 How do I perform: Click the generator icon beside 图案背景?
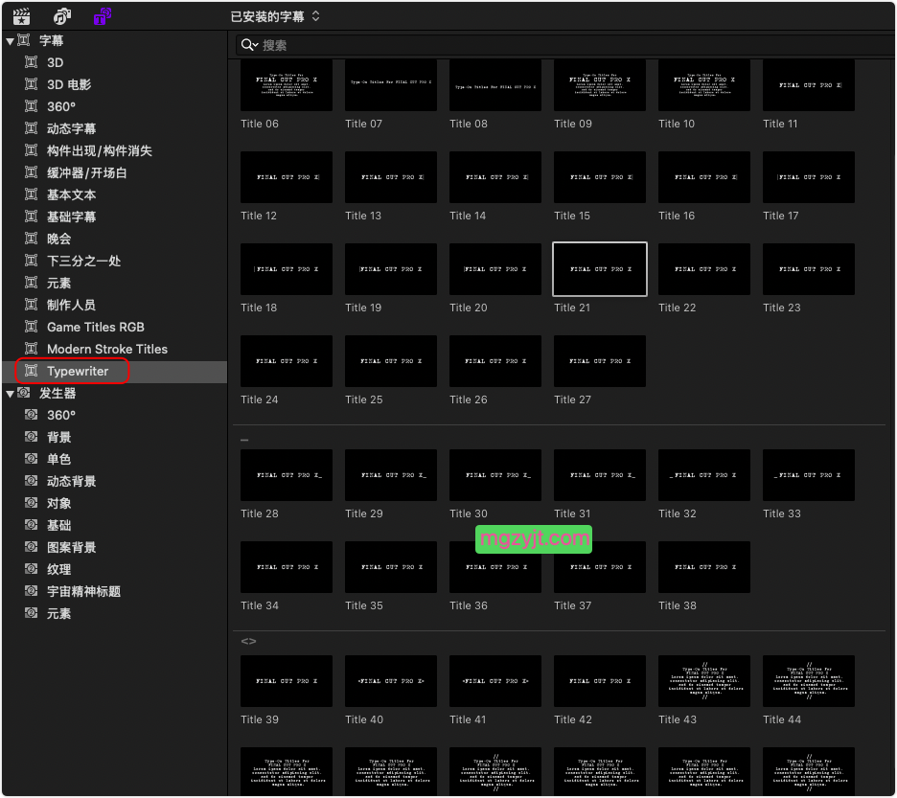pyautogui.click(x=32, y=547)
